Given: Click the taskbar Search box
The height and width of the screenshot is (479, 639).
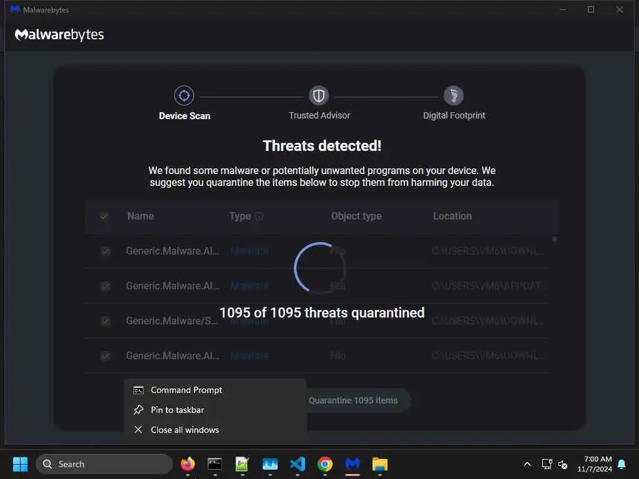Looking at the screenshot, I should [104, 464].
